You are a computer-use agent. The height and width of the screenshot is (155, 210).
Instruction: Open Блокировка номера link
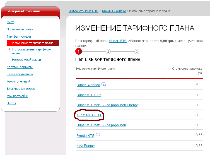tap(21, 89)
